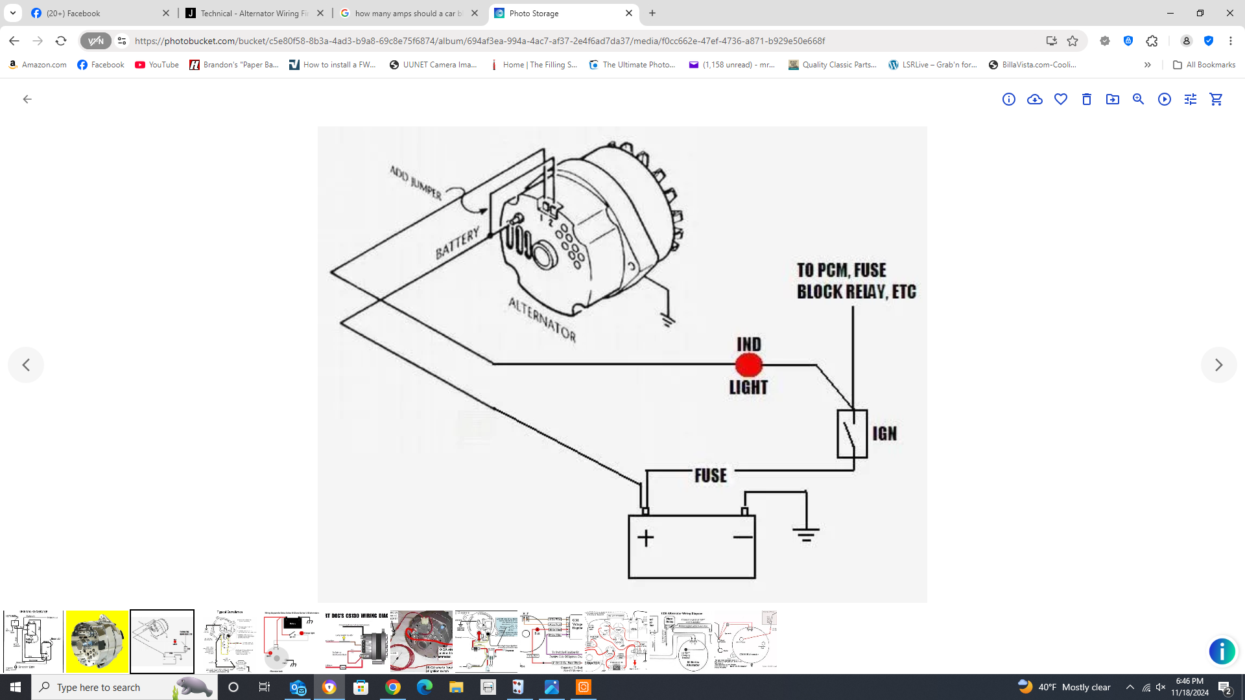This screenshot has height=700, width=1245.
Task: Expand hidden bookmarks chevron
Action: 1148,65
